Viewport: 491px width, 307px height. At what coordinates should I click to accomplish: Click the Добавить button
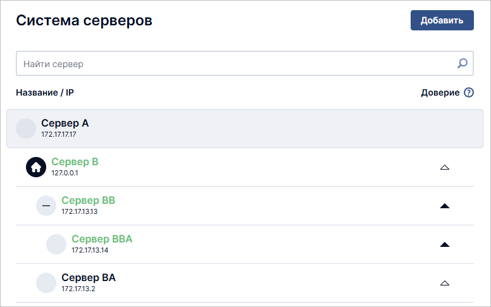click(442, 20)
